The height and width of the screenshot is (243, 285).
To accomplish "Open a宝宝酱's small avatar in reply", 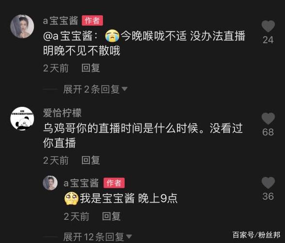I will [x=50, y=183].
